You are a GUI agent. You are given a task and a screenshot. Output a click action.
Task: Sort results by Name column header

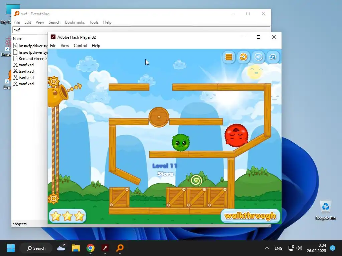18,39
